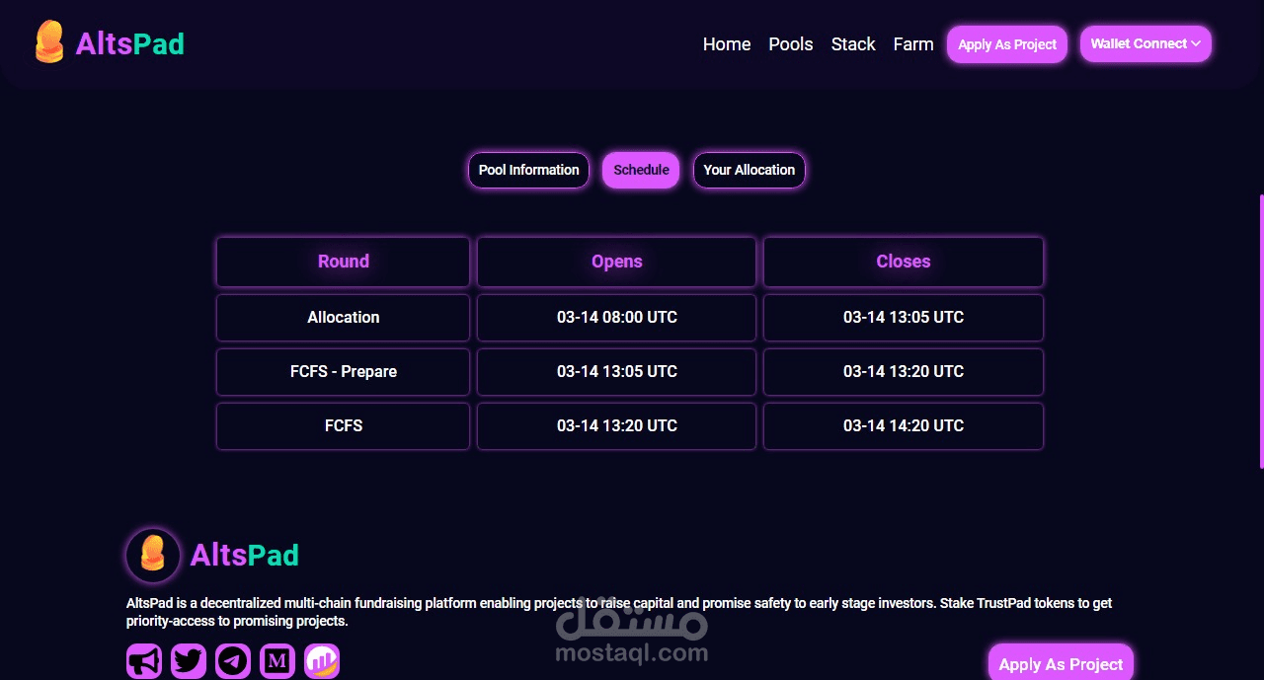The width and height of the screenshot is (1264, 680).
Task: Click the Closes column header
Action: [904, 262]
